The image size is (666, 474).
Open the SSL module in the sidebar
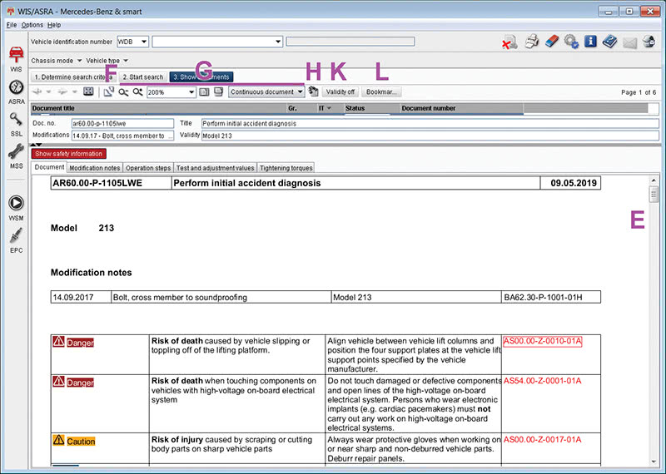pyautogui.click(x=16, y=124)
